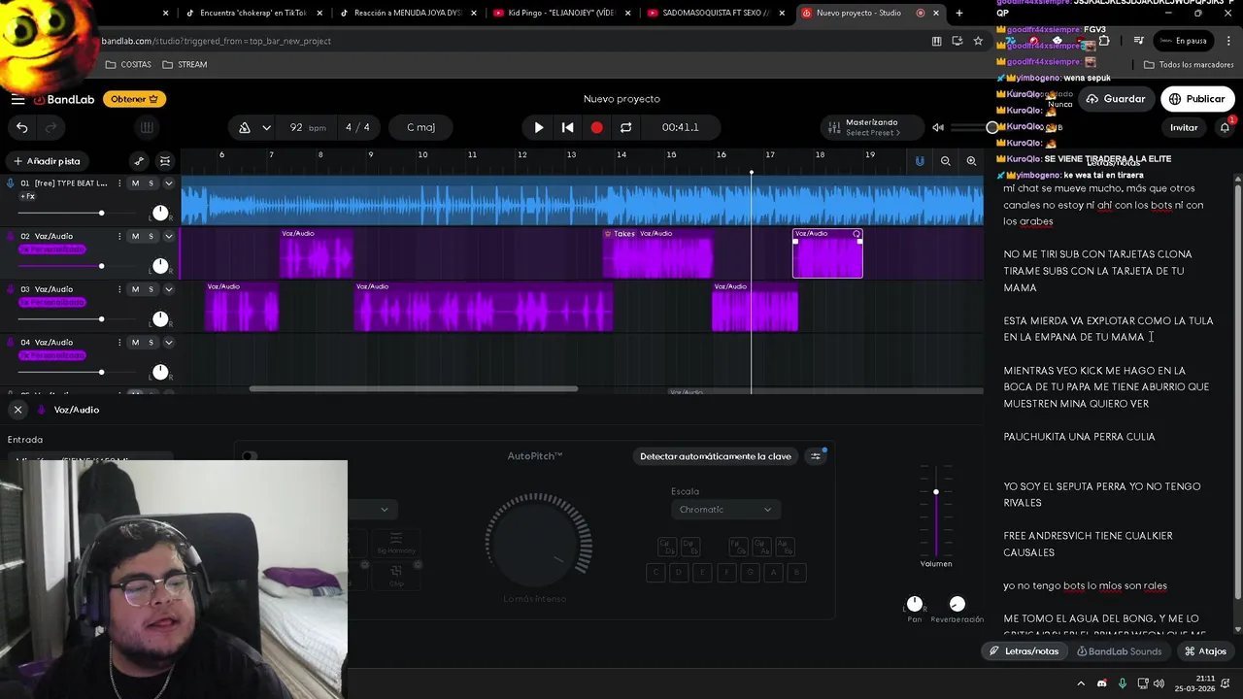Close the Voz/Audio bottom panel
This screenshot has width=1243, height=699.
click(x=17, y=410)
